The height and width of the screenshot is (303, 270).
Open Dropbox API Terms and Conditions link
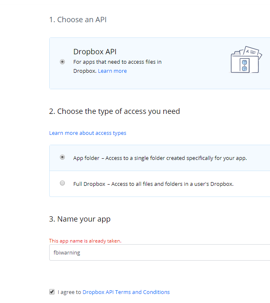126,292
